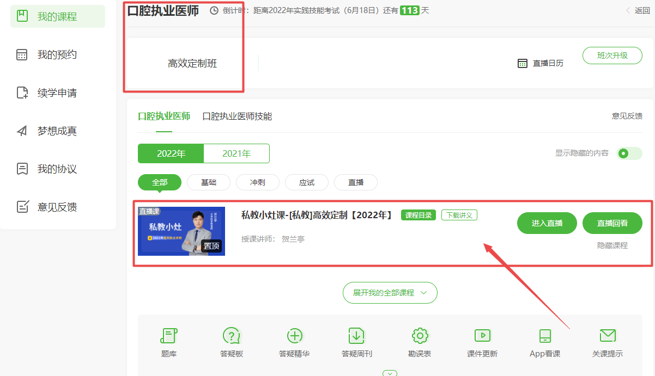Screen dimensions: 655x376
Task: Click the 进入直播 button
Action: (x=547, y=223)
